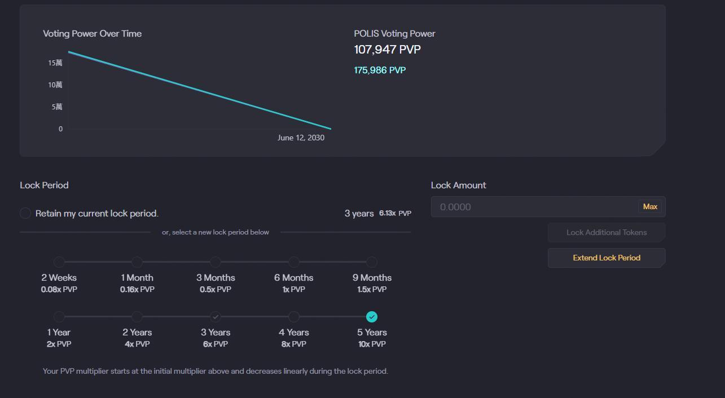The width and height of the screenshot is (725, 398).
Task: Focus the Lock Amount input field
Action: coord(534,207)
